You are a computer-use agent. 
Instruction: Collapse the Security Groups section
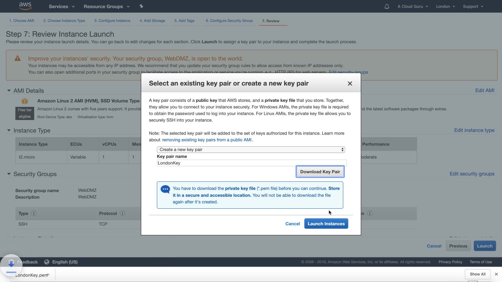pyautogui.click(x=9, y=174)
